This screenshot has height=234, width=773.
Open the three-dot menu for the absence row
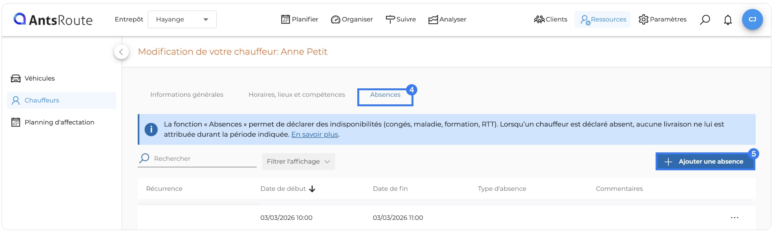point(735,218)
